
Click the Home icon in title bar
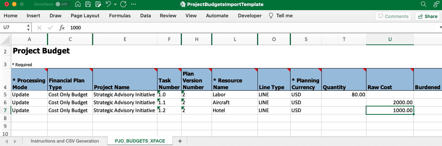tap(78, 4)
